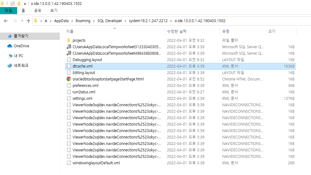The height and width of the screenshot is (175, 311).
Task: Click file name Debugging.layout
Action: coord(87,60)
